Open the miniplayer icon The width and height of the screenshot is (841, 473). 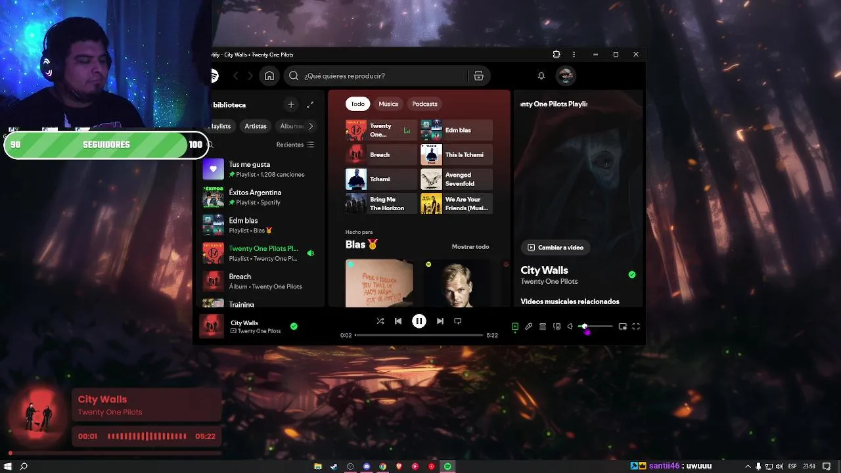(623, 327)
